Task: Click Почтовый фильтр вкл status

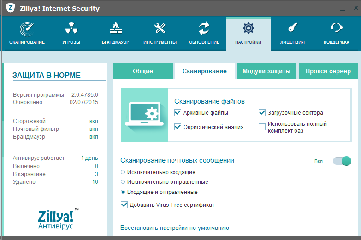Action: [94, 129]
